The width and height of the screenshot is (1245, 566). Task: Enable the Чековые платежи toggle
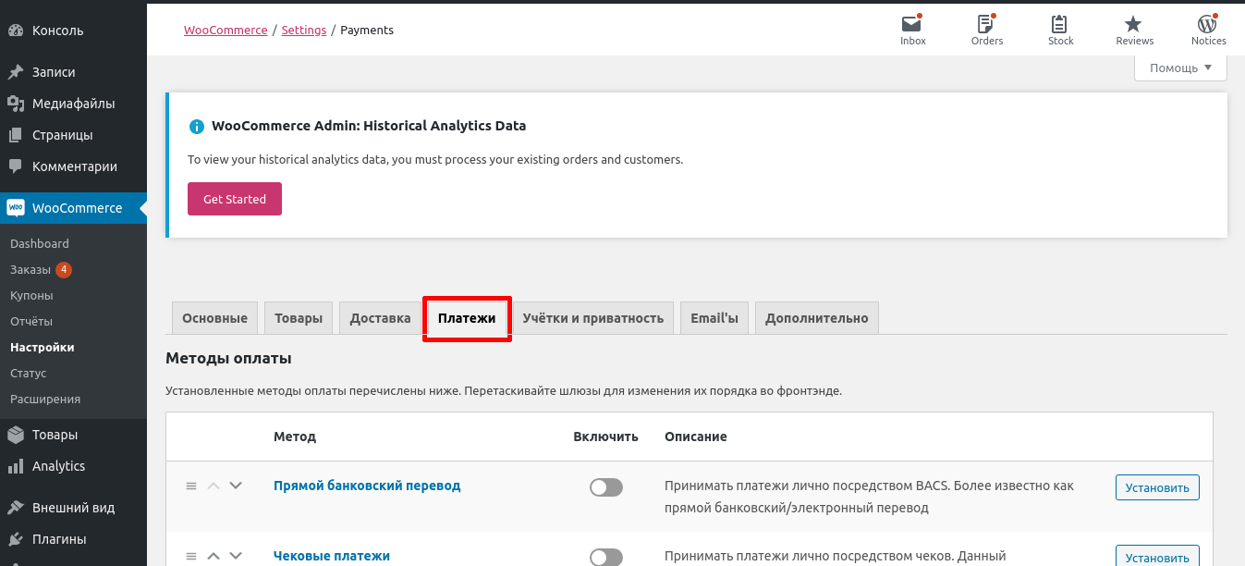pyautogui.click(x=606, y=557)
